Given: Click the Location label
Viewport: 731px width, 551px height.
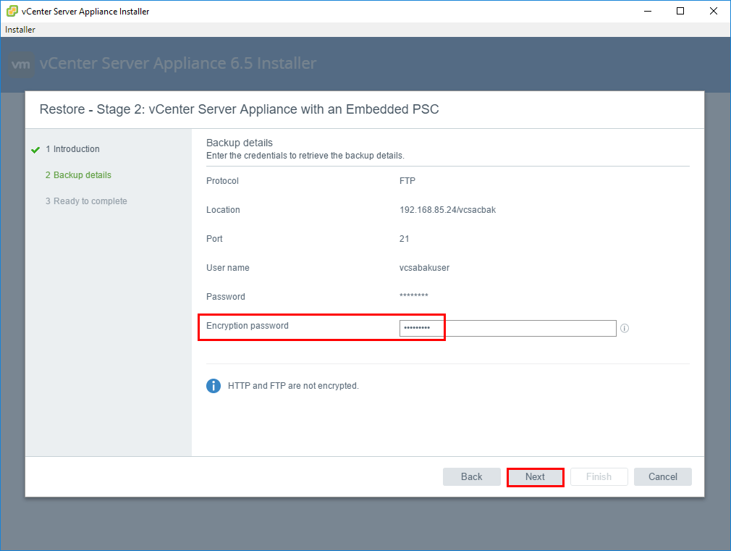Looking at the screenshot, I should point(223,210).
